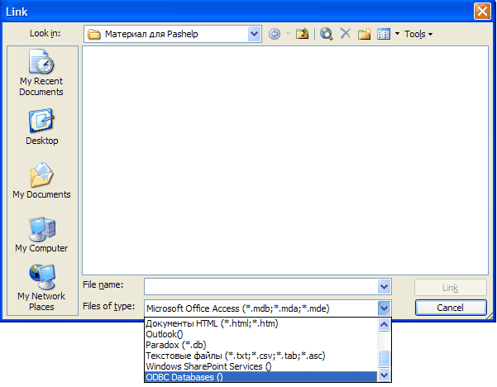Screen dimensions: 497x387
Task: Go to the Desktop place
Action: [x=41, y=127]
